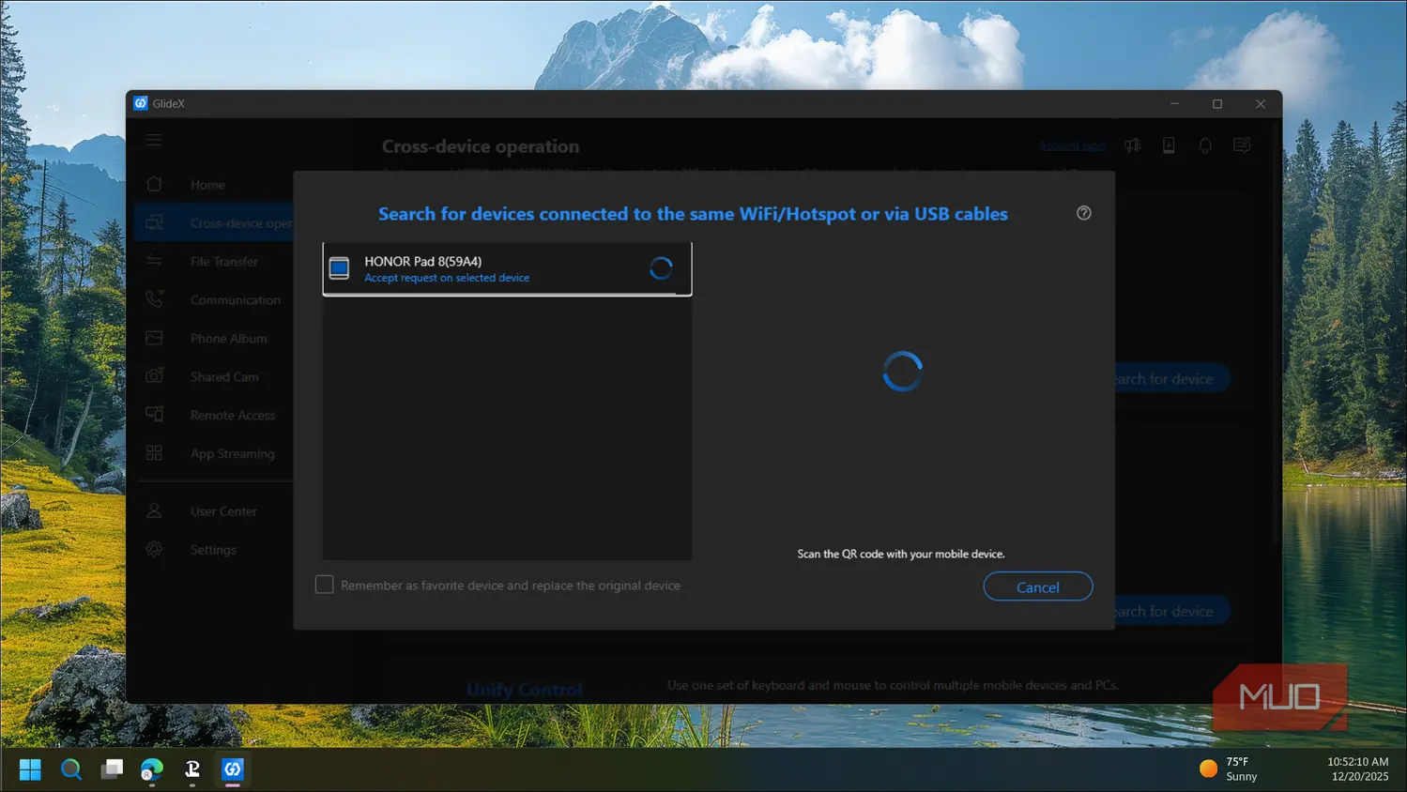The image size is (1407, 792).
Task: Open Windows Start menu
Action: click(x=30, y=769)
